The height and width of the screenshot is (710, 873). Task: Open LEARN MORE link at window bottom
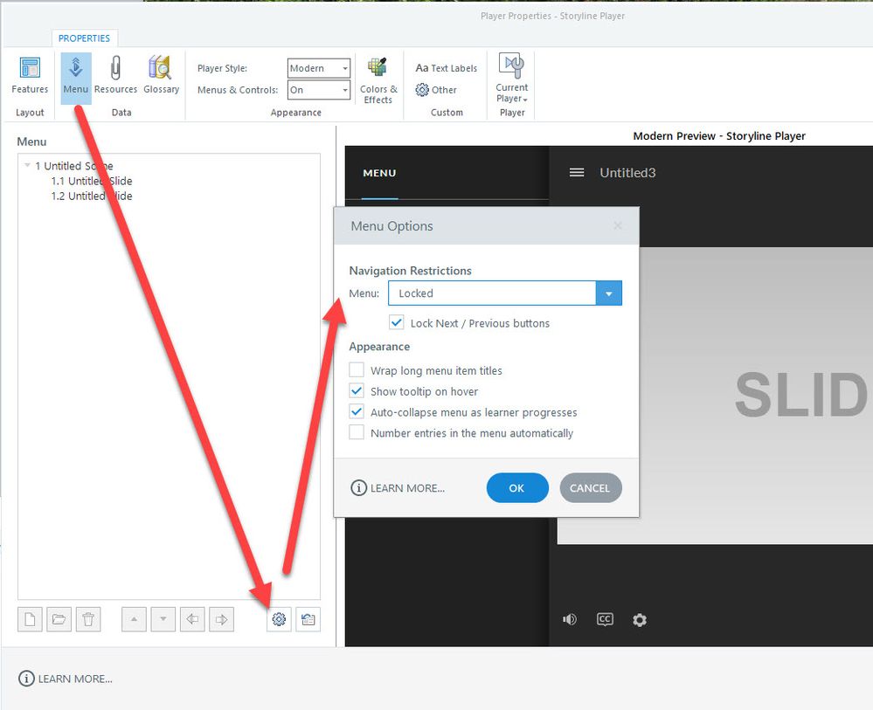point(66,679)
